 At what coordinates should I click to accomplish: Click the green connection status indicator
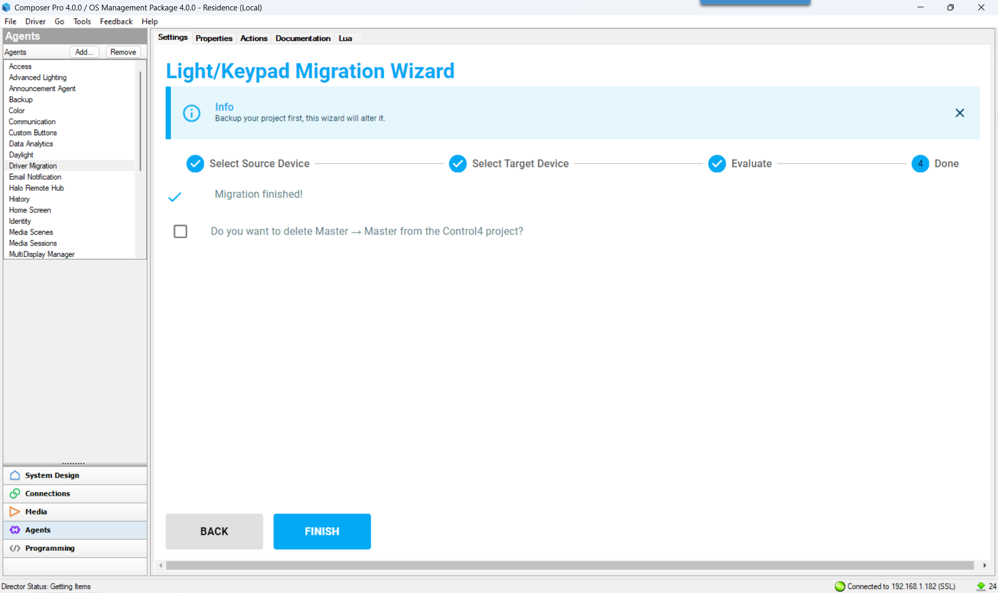click(839, 586)
